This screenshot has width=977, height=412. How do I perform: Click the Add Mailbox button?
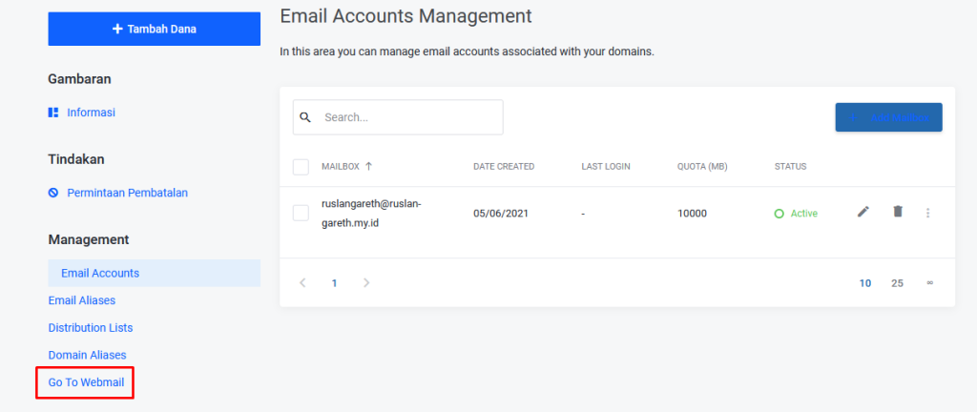tap(888, 117)
